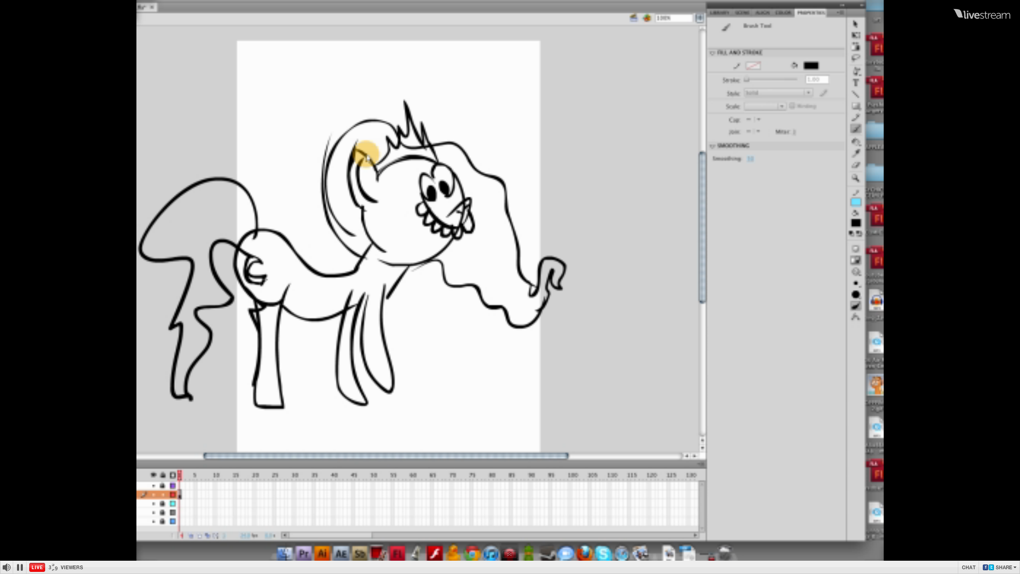Collapse the Fill and Stroke section
This screenshot has width=1020, height=574.
click(712, 53)
